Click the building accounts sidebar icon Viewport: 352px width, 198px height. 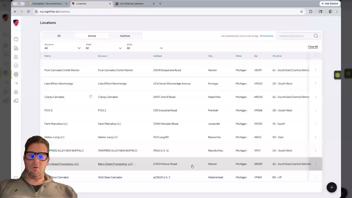[x=16, y=48]
